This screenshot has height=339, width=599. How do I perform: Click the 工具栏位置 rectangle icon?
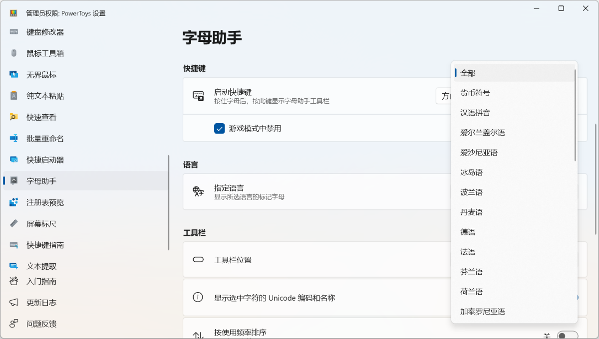[x=198, y=260]
